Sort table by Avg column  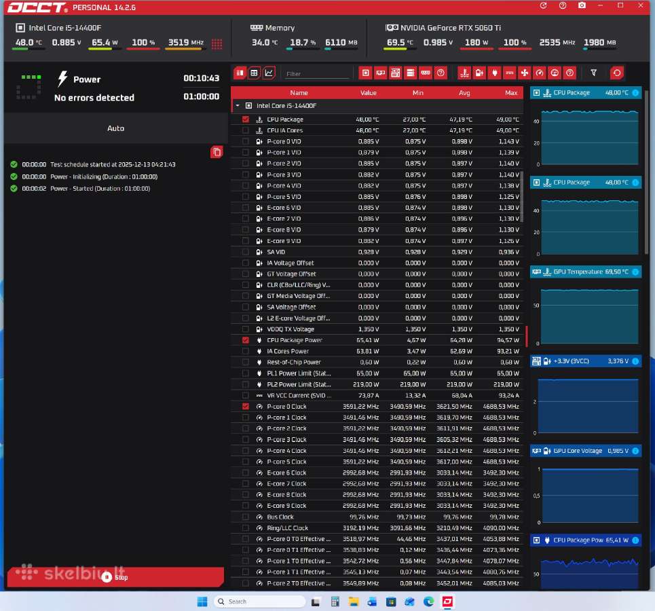point(464,93)
